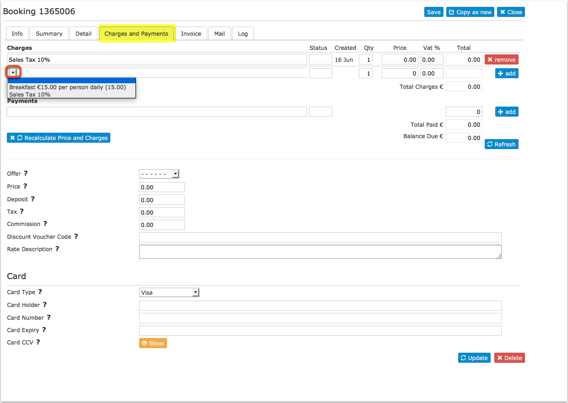Click new charge Price field

pos(400,73)
